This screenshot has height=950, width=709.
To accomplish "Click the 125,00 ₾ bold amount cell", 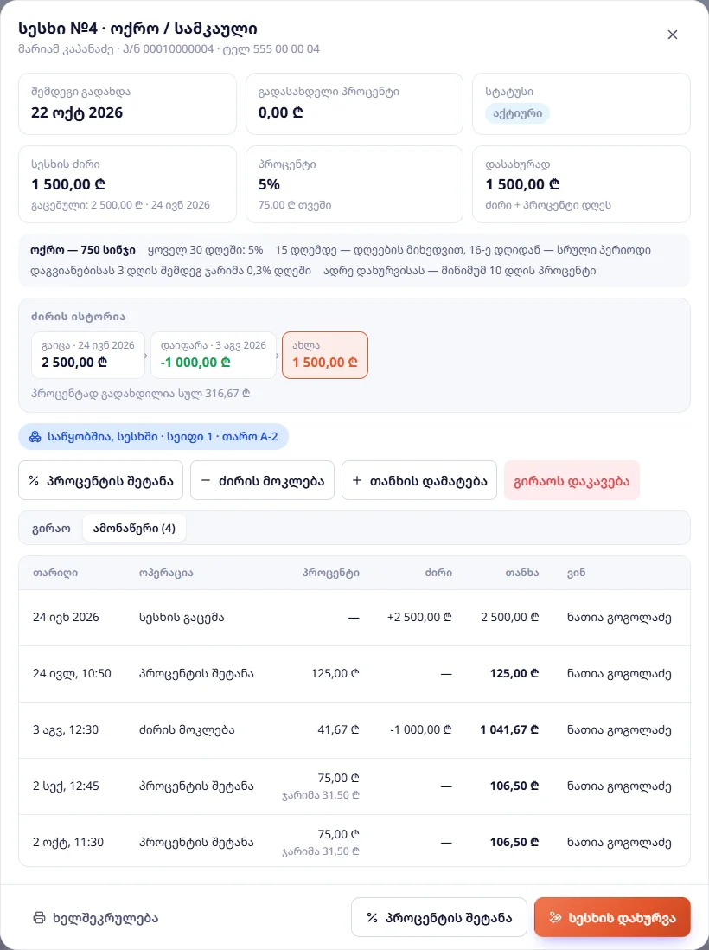I will tap(514, 674).
